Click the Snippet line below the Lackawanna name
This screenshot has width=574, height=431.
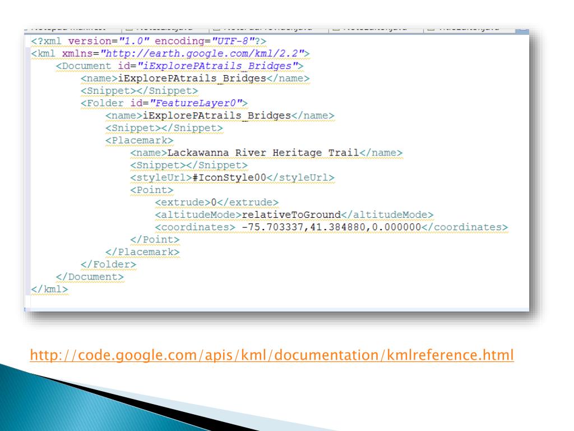point(189,165)
